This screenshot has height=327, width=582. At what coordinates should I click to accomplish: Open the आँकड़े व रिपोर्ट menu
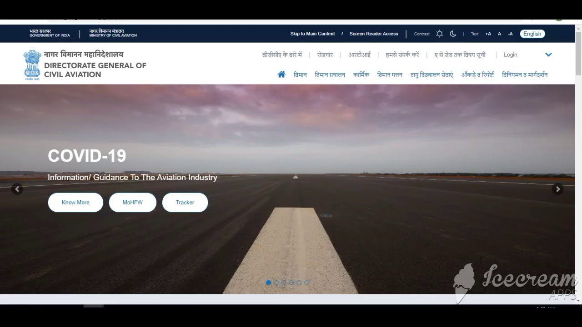(x=477, y=75)
